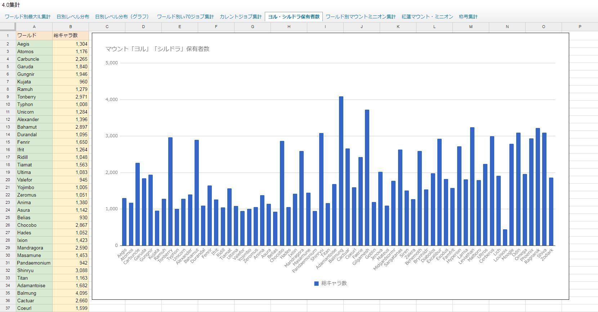The height and width of the screenshot is (312, 598).
Task: Open the 称号集計 tab
Action: click(x=468, y=17)
